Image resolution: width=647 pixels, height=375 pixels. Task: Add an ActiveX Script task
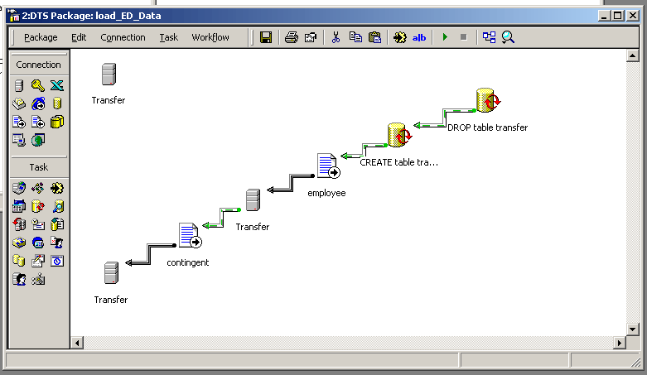coord(38,188)
